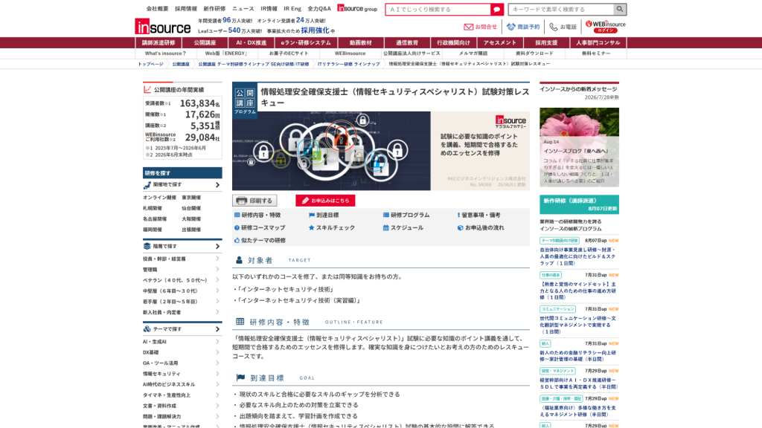The image size is (762, 428).
Task: Click the magnifier keyword search icon
Action: (620, 9)
